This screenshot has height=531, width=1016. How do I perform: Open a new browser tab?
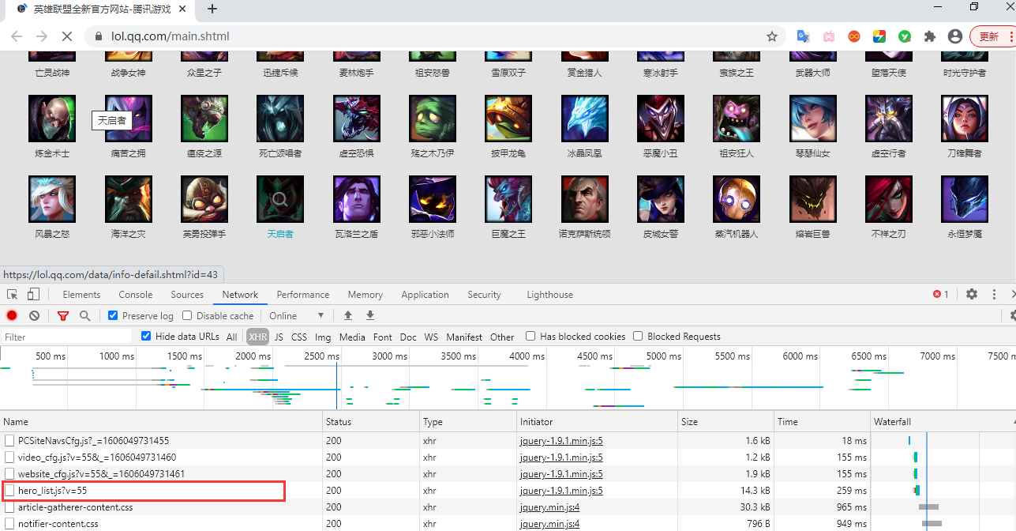[x=212, y=9]
